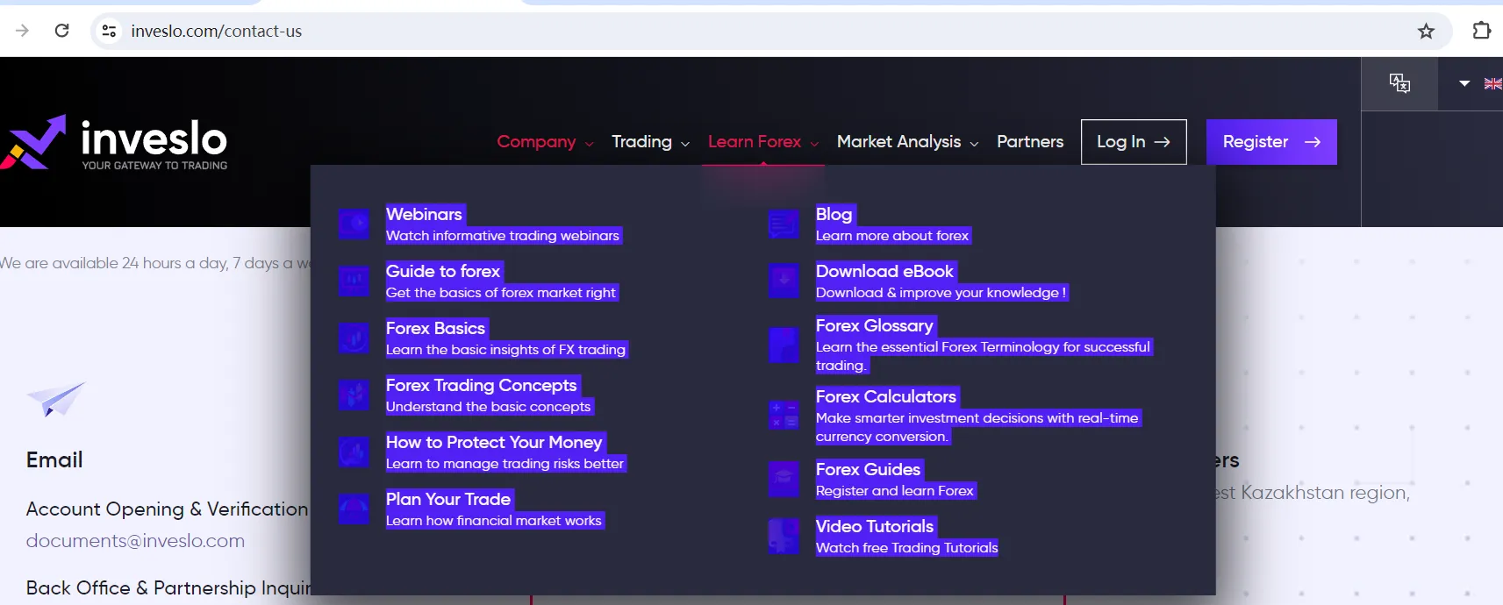Click 'Learn to manage trading risks better'
This screenshot has height=605, width=1503.
point(505,464)
